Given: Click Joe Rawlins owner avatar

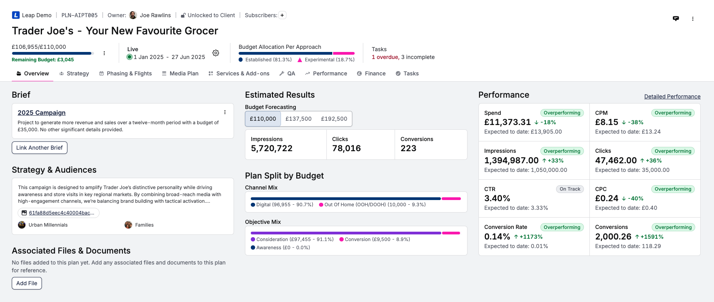Looking at the screenshot, I should tap(133, 15).
